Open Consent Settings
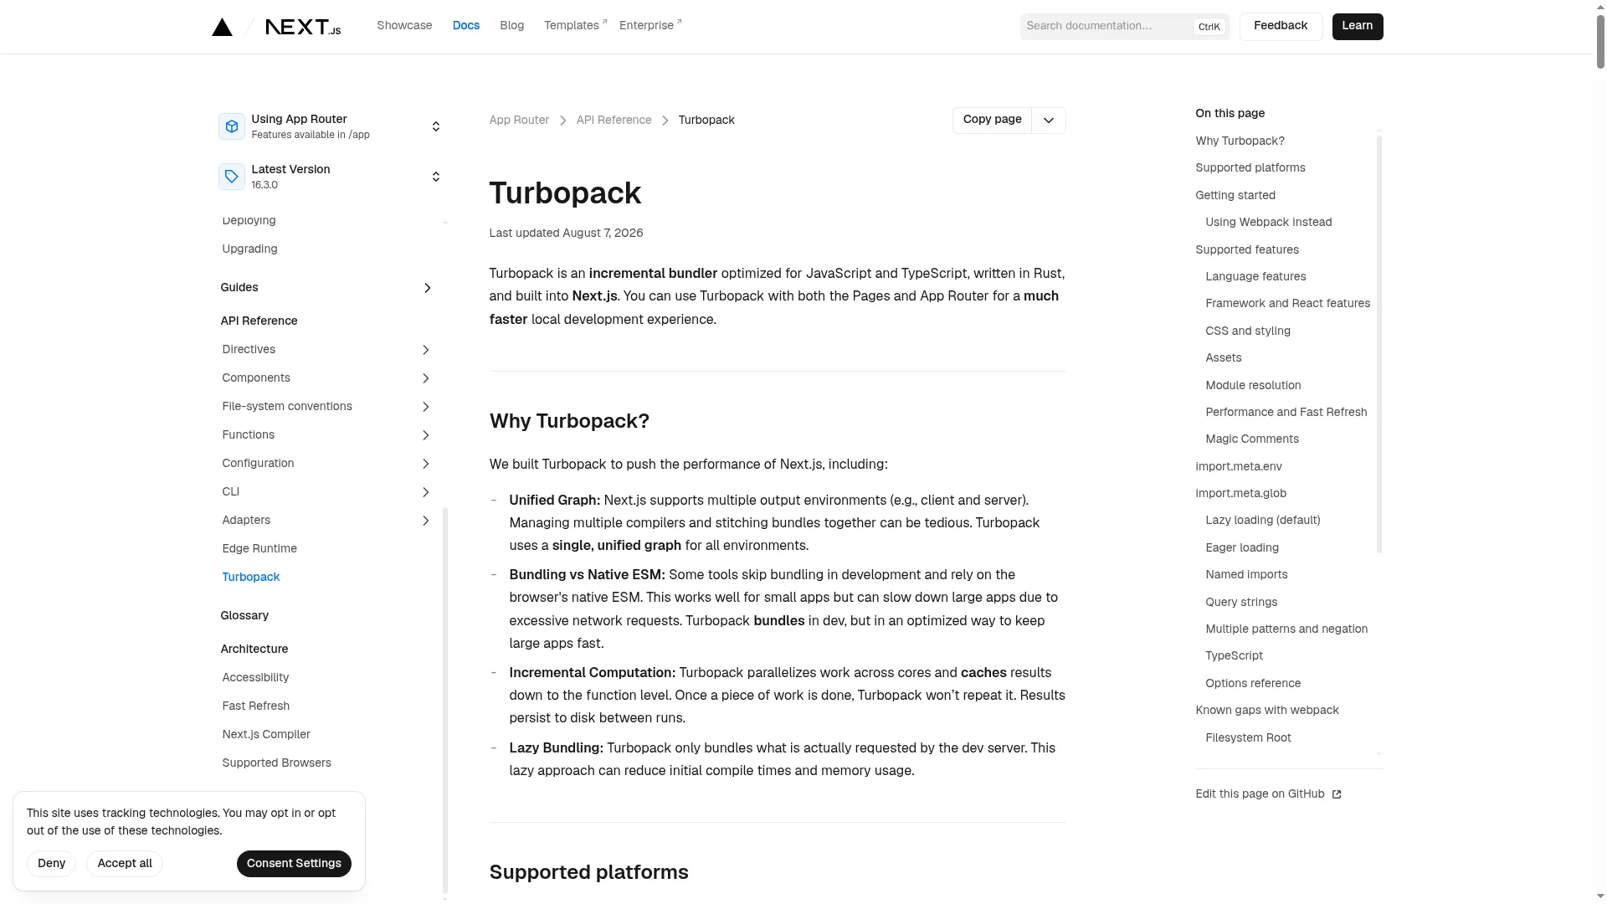This screenshot has height=904, width=1607. [x=294, y=864]
